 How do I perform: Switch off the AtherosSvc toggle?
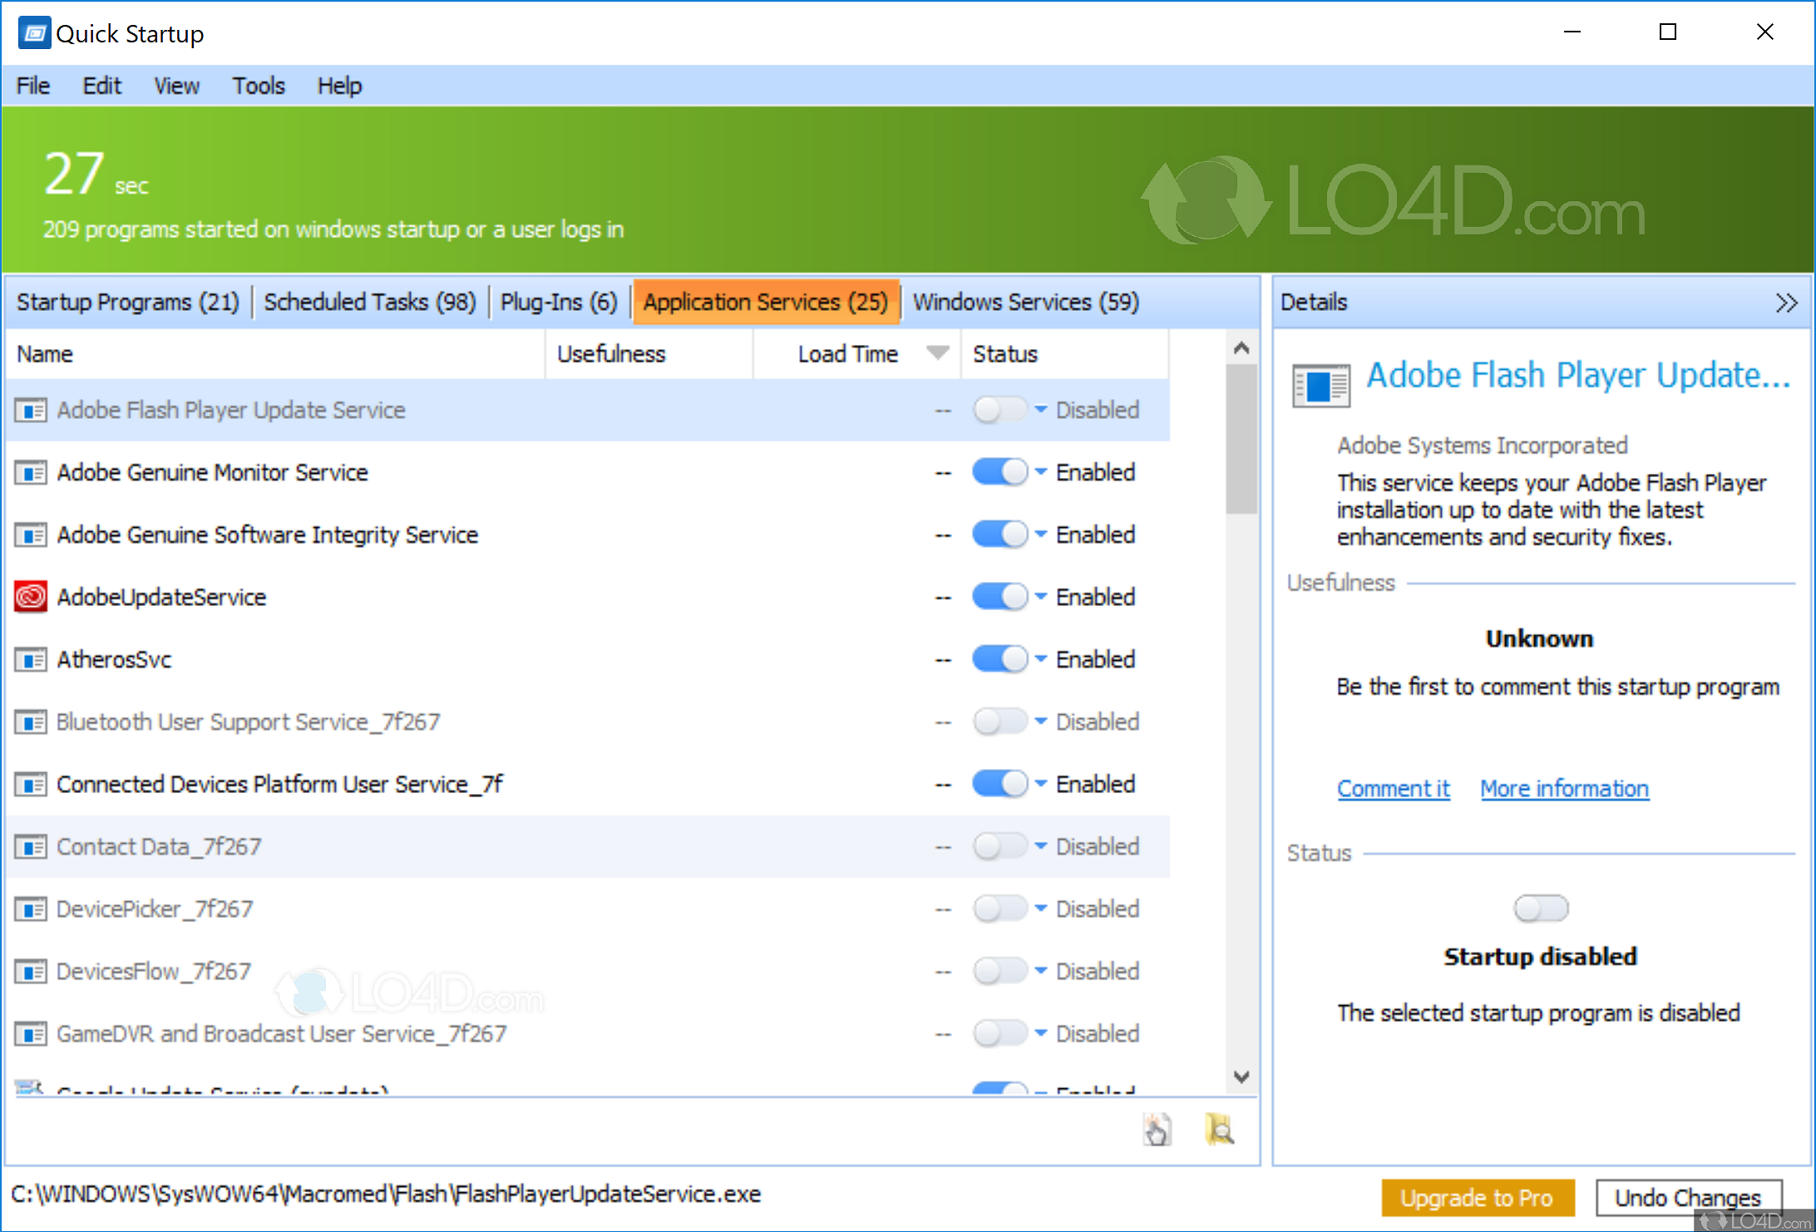click(1000, 659)
